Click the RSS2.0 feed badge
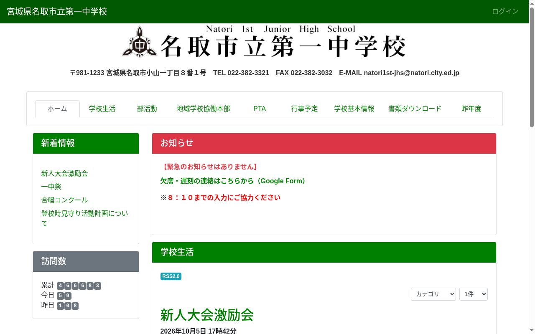Screen dimensions: 535x334 [171, 276]
